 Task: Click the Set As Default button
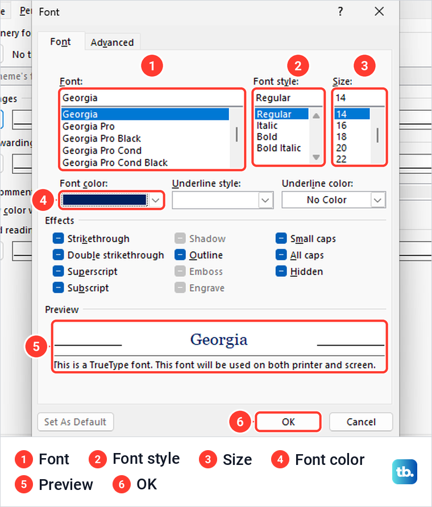tap(76, 422)
